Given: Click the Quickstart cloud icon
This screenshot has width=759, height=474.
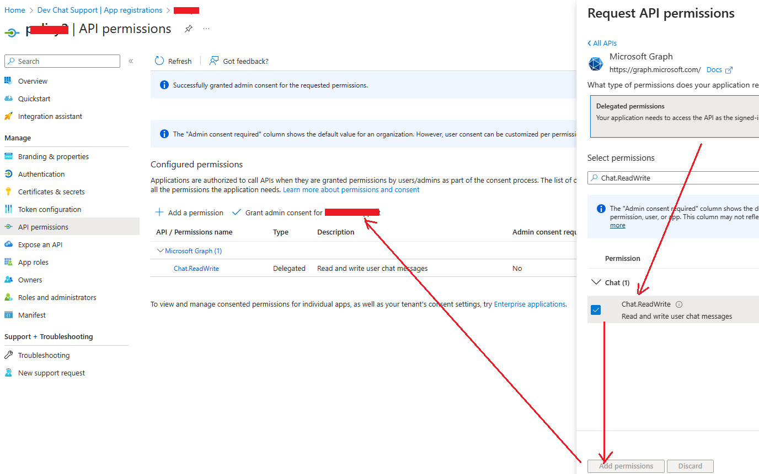Looking at the screenshot, I should (x=8, y=99).
